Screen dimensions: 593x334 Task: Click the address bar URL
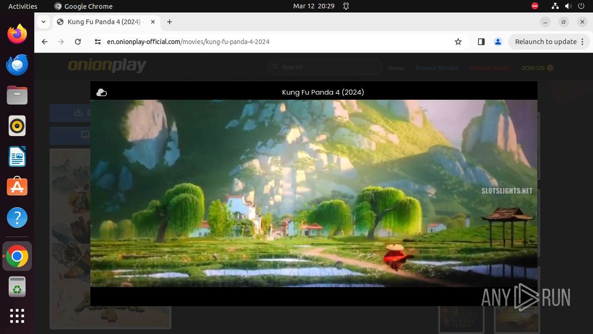(188, 42)
